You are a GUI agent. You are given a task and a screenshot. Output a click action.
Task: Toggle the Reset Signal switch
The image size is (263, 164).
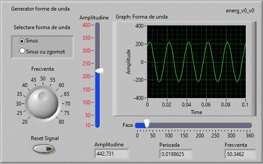pyautogui.click(x=44, y=149)
